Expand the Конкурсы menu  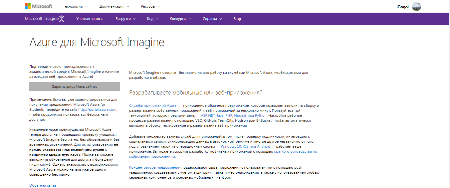(x=180, y=19)
